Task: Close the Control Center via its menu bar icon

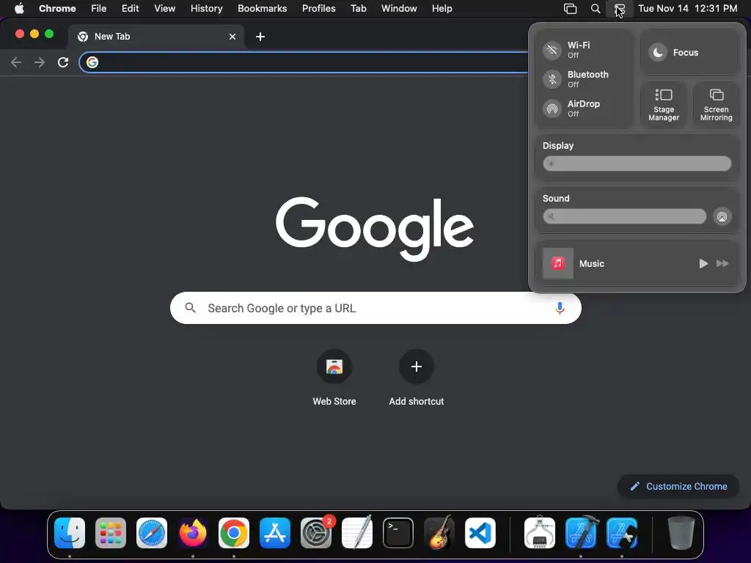Action: pyautogui.click(x=619, y=9)
